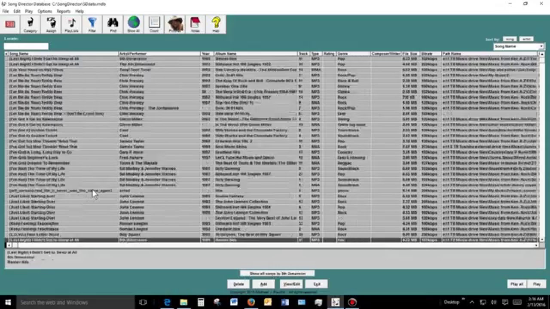Screen dimensions: 550x309
Task: Open the Reports menu
Action: (x=64, y=11)
